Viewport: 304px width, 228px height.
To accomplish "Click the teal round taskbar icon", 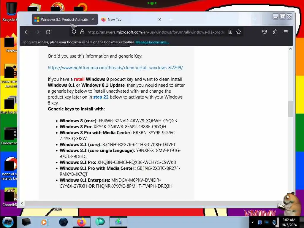I will 100,222.
